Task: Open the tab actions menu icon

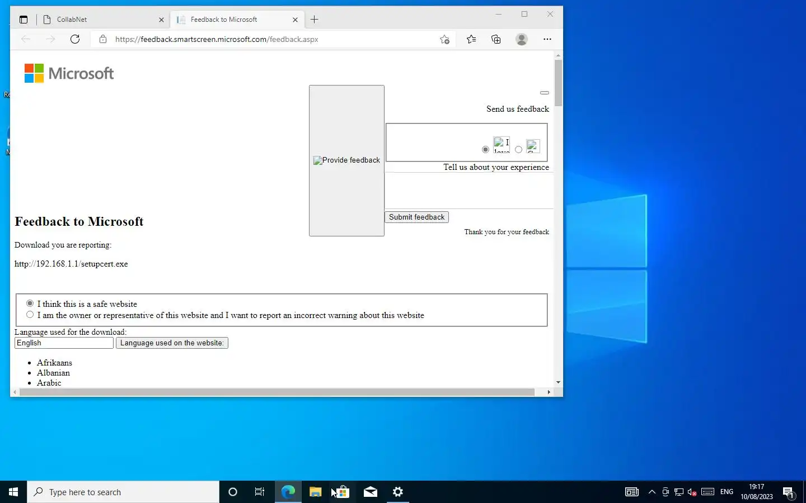Action: tap(24, 20)
